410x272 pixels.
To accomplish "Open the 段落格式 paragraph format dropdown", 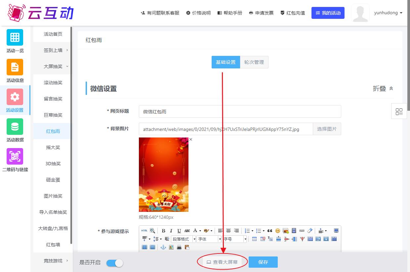I will (x=183, y=239).
